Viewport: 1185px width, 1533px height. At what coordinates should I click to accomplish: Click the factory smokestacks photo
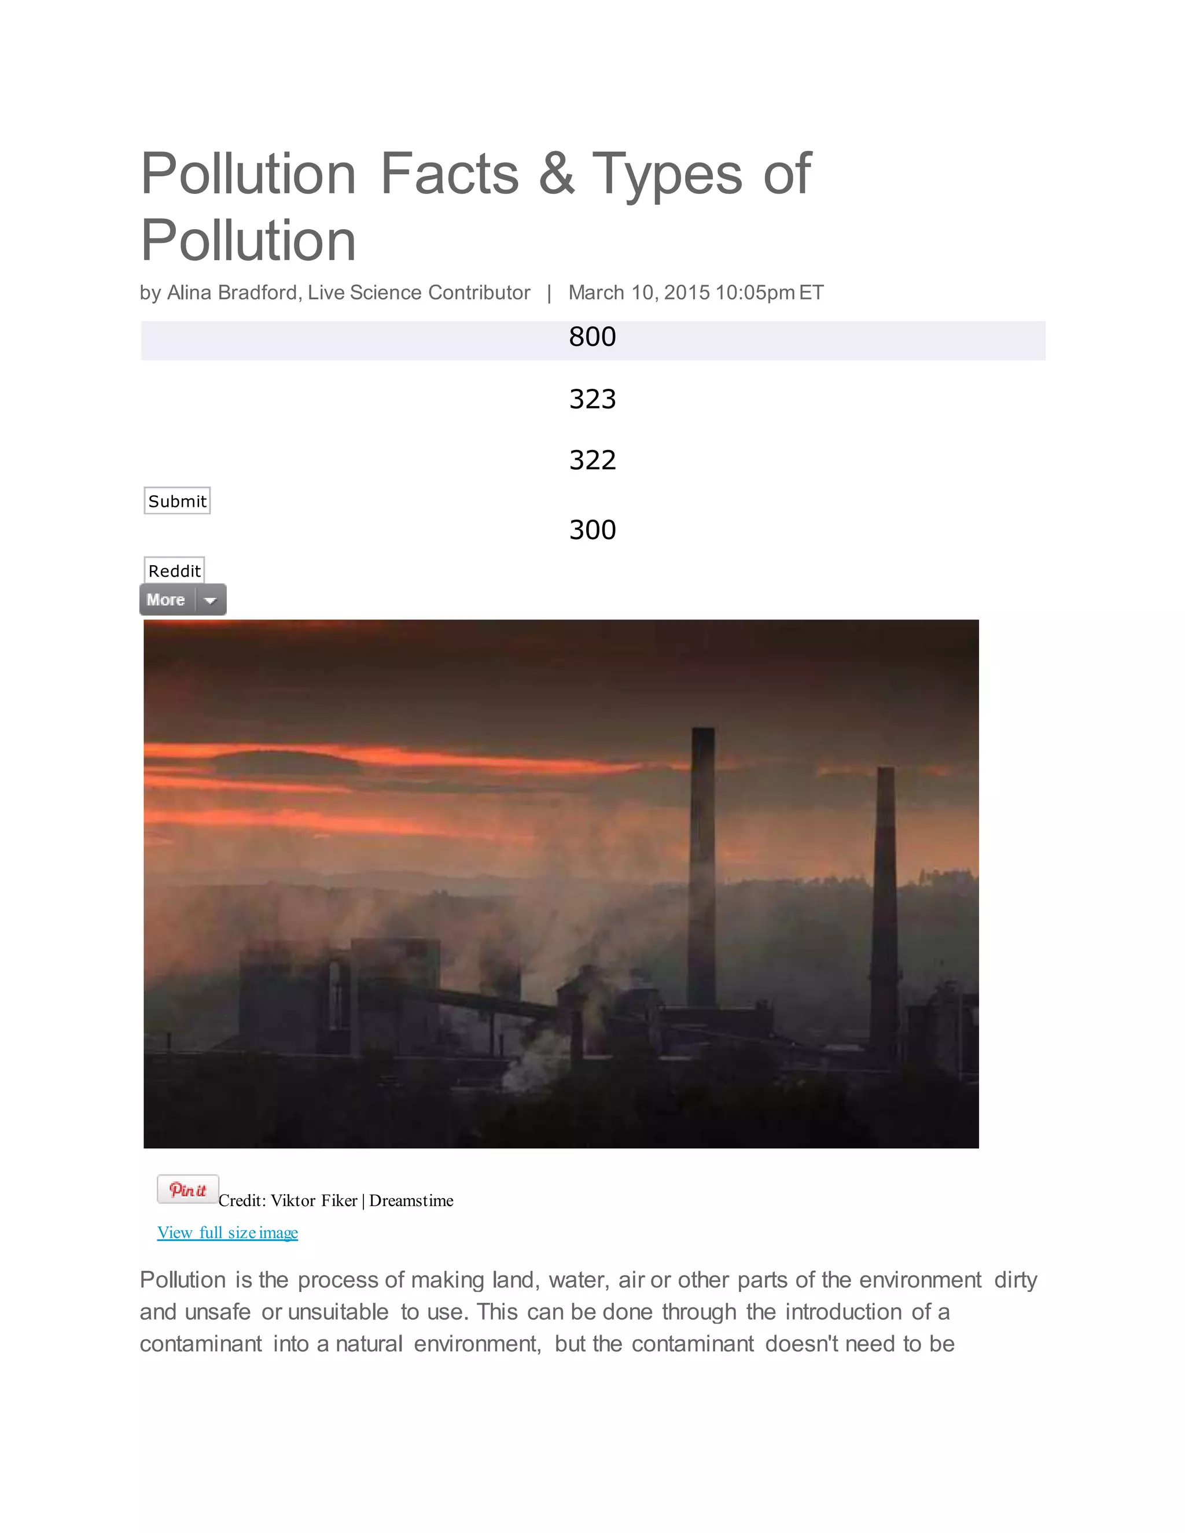561,884
